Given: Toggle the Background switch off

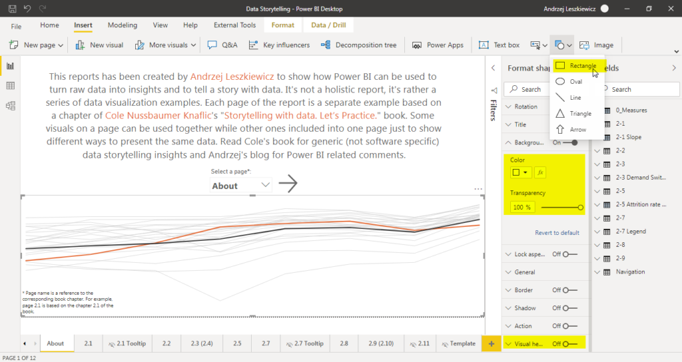Looking at the screenshot, I should click(x=570, y=142).
